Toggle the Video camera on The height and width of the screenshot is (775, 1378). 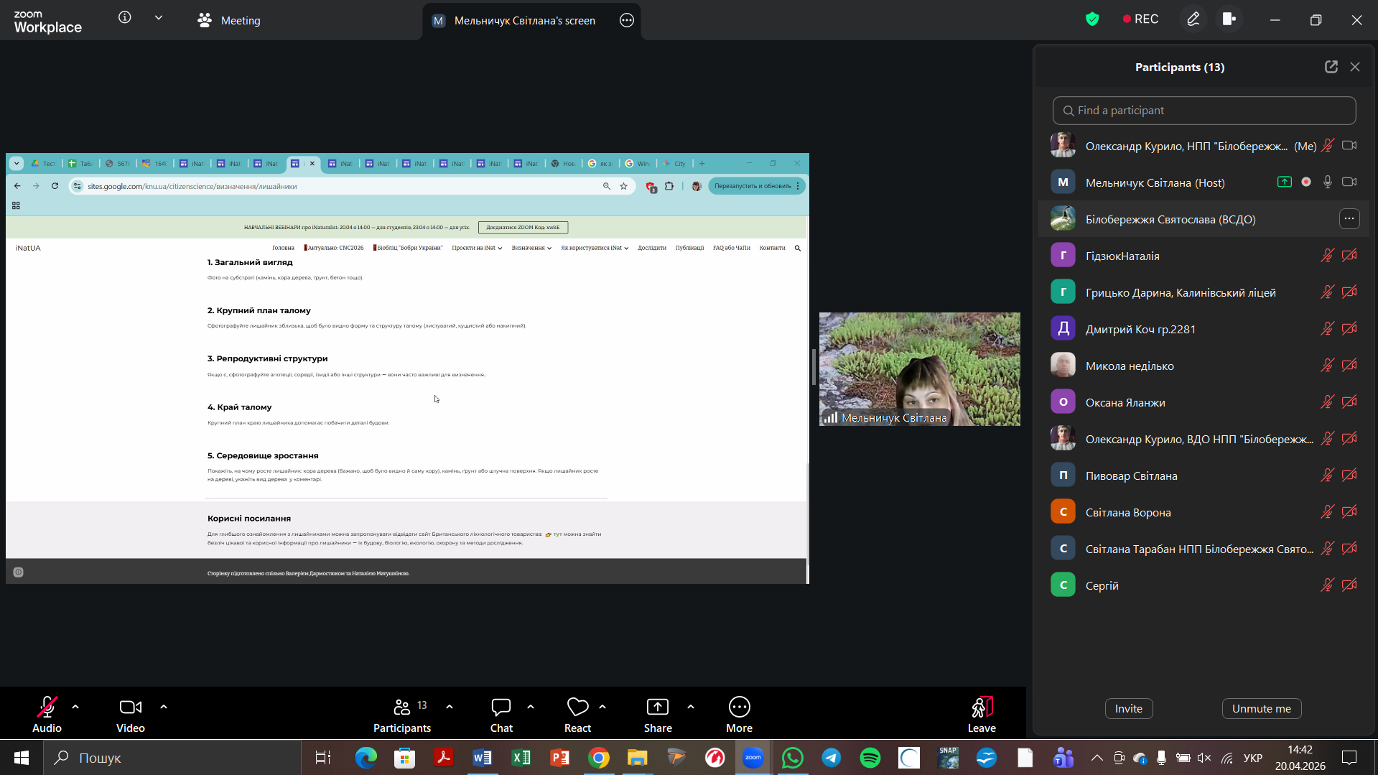[130, 707]
